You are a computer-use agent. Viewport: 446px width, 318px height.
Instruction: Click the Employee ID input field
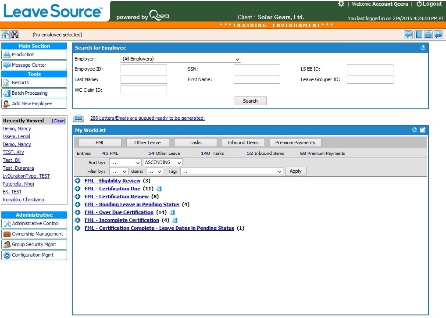(144, 69)
